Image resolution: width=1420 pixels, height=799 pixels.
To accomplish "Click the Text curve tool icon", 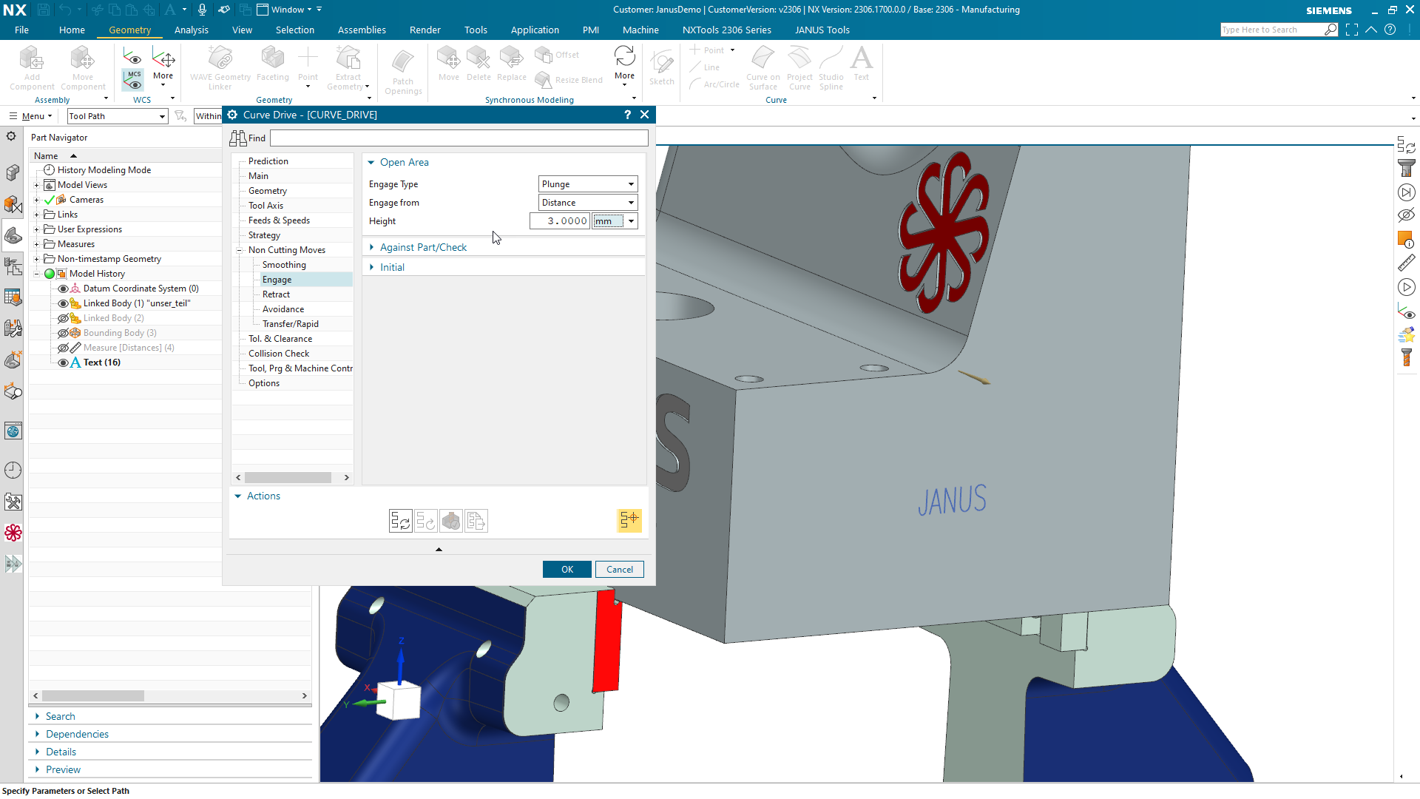I will [862, 58].
